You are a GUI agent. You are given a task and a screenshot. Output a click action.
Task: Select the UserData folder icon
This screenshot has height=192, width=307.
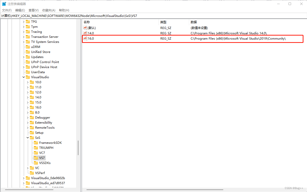(x=28, y=72)
